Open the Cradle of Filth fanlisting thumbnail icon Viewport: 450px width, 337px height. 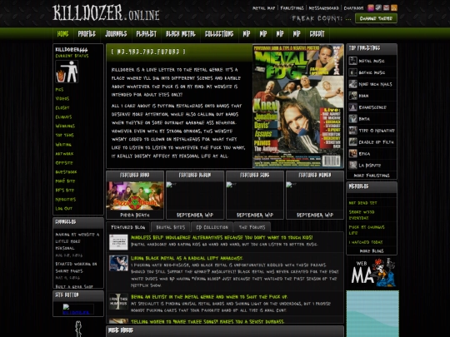pos(352,141)
